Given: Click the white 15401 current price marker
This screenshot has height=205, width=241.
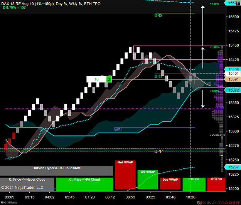Looking at the screenshot, I should 233,74.
